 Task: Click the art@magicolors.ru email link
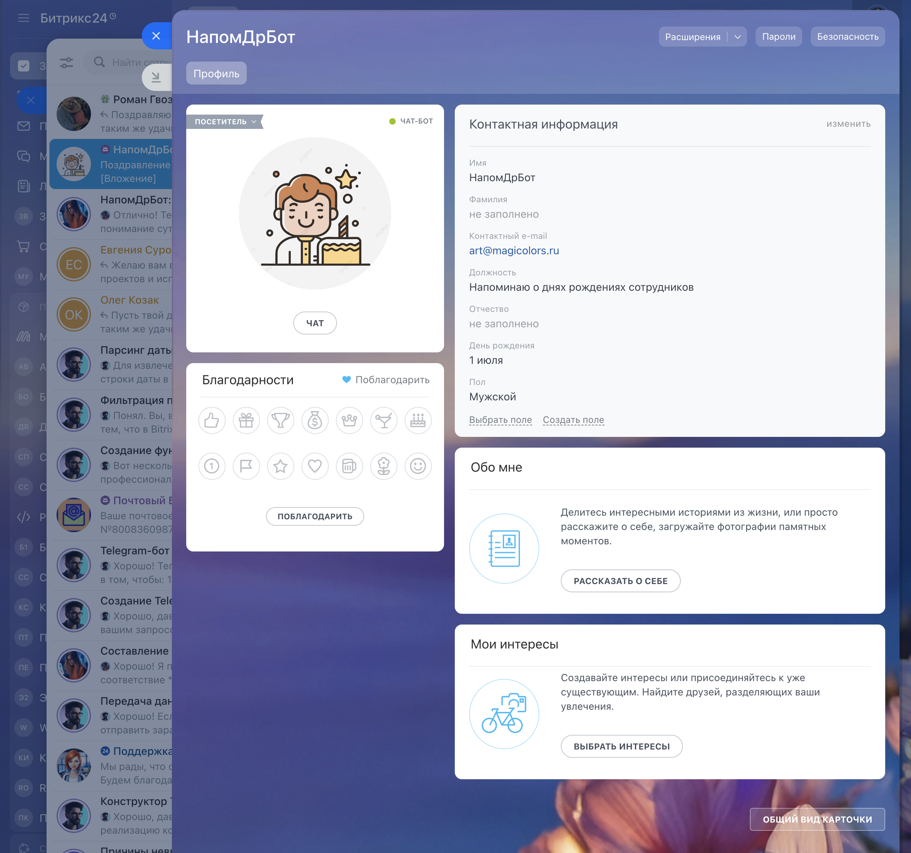pyautogui.click(x=514, y=251)
